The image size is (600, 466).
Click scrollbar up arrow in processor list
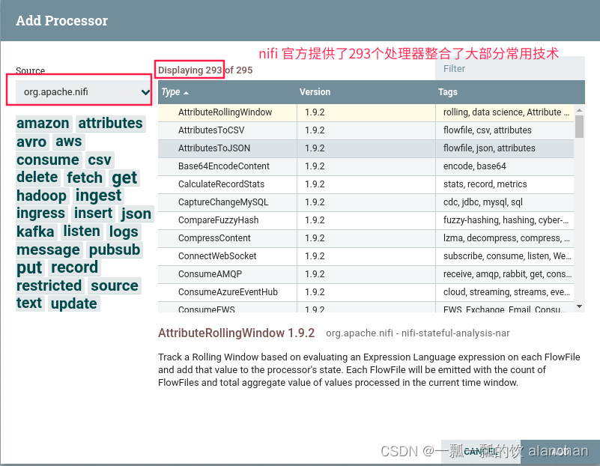click(579, 110)
